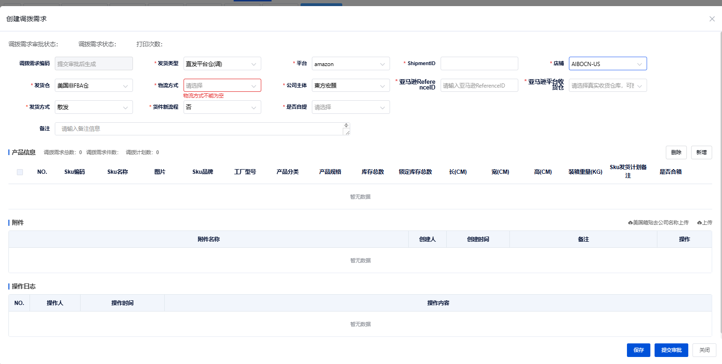This screenshot has height=364, width=722.
Task: Expand the 公司主体 dropdown
Action: pos(350,85)
